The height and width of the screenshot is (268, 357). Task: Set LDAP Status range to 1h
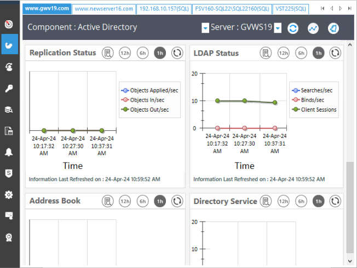(x=318, y=53)
